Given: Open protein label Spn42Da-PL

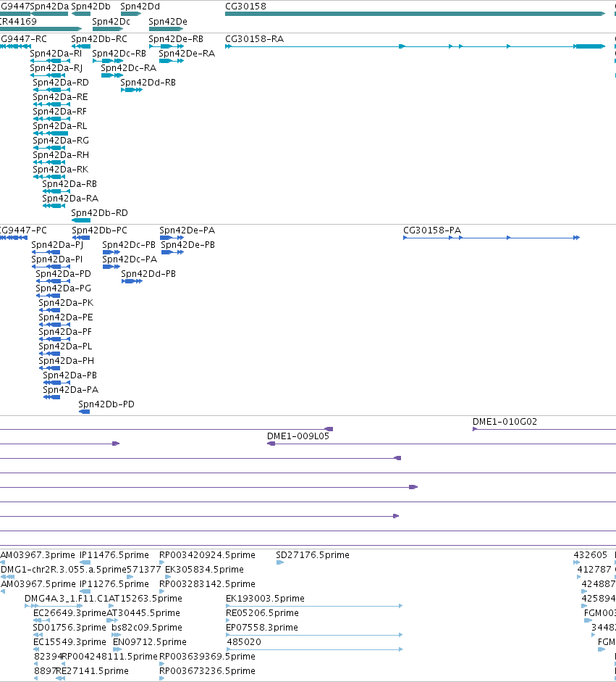Looking at the screenshot, I should (x=66, y=346).
